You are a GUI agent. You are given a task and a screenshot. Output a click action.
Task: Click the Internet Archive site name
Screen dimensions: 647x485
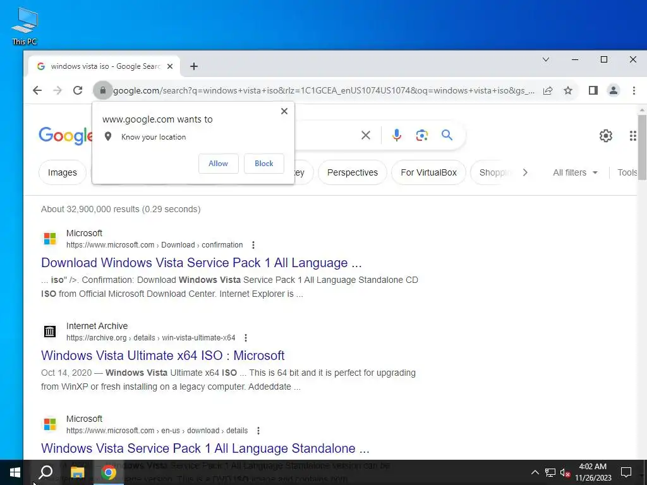[x=97, y=326]
